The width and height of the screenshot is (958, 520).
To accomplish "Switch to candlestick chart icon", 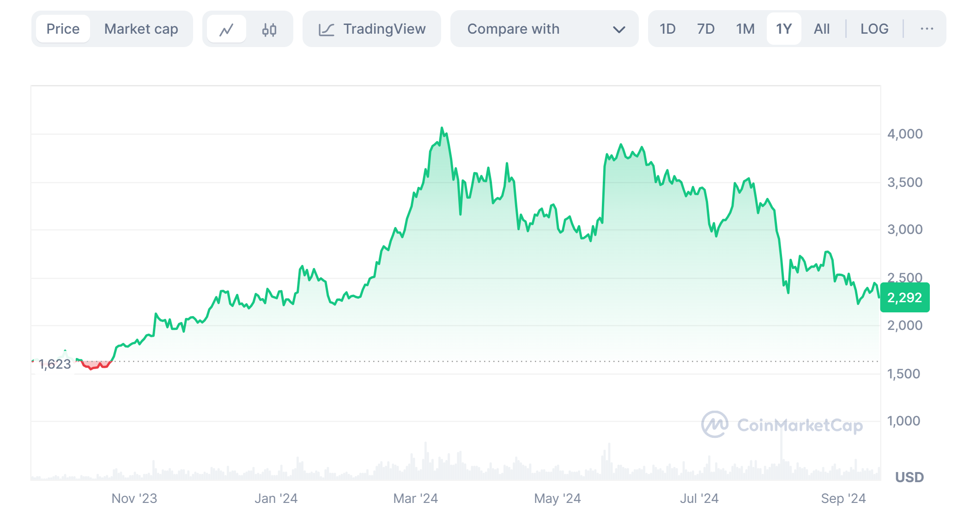I will tap(269, 30).
